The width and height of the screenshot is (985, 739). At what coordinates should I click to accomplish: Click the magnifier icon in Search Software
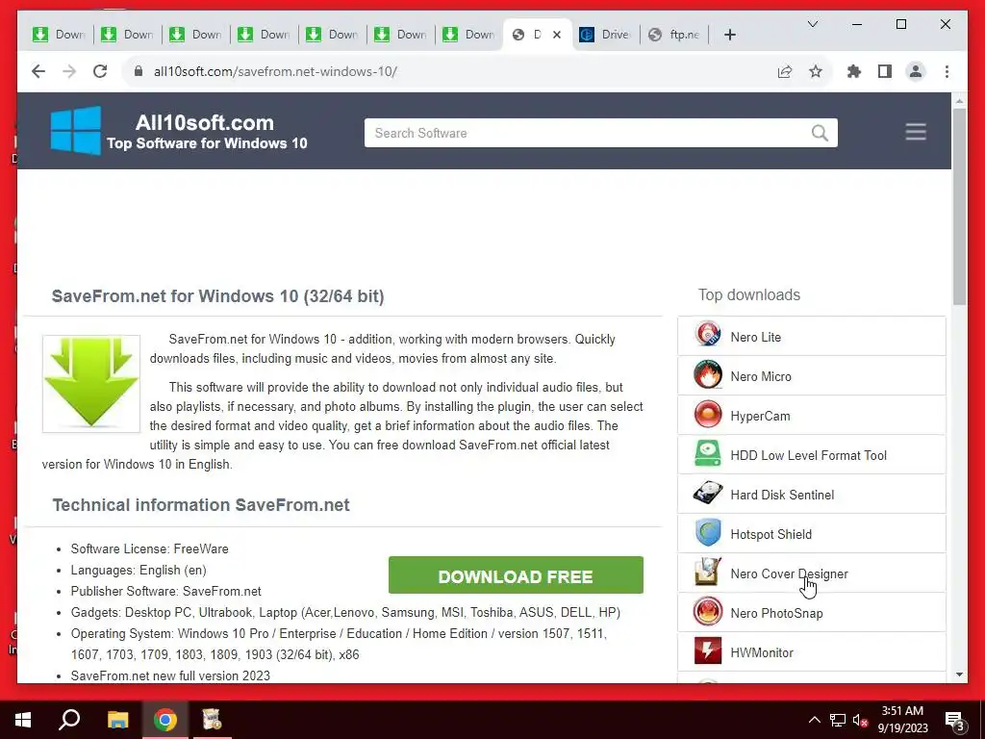[x=820, y=133]
